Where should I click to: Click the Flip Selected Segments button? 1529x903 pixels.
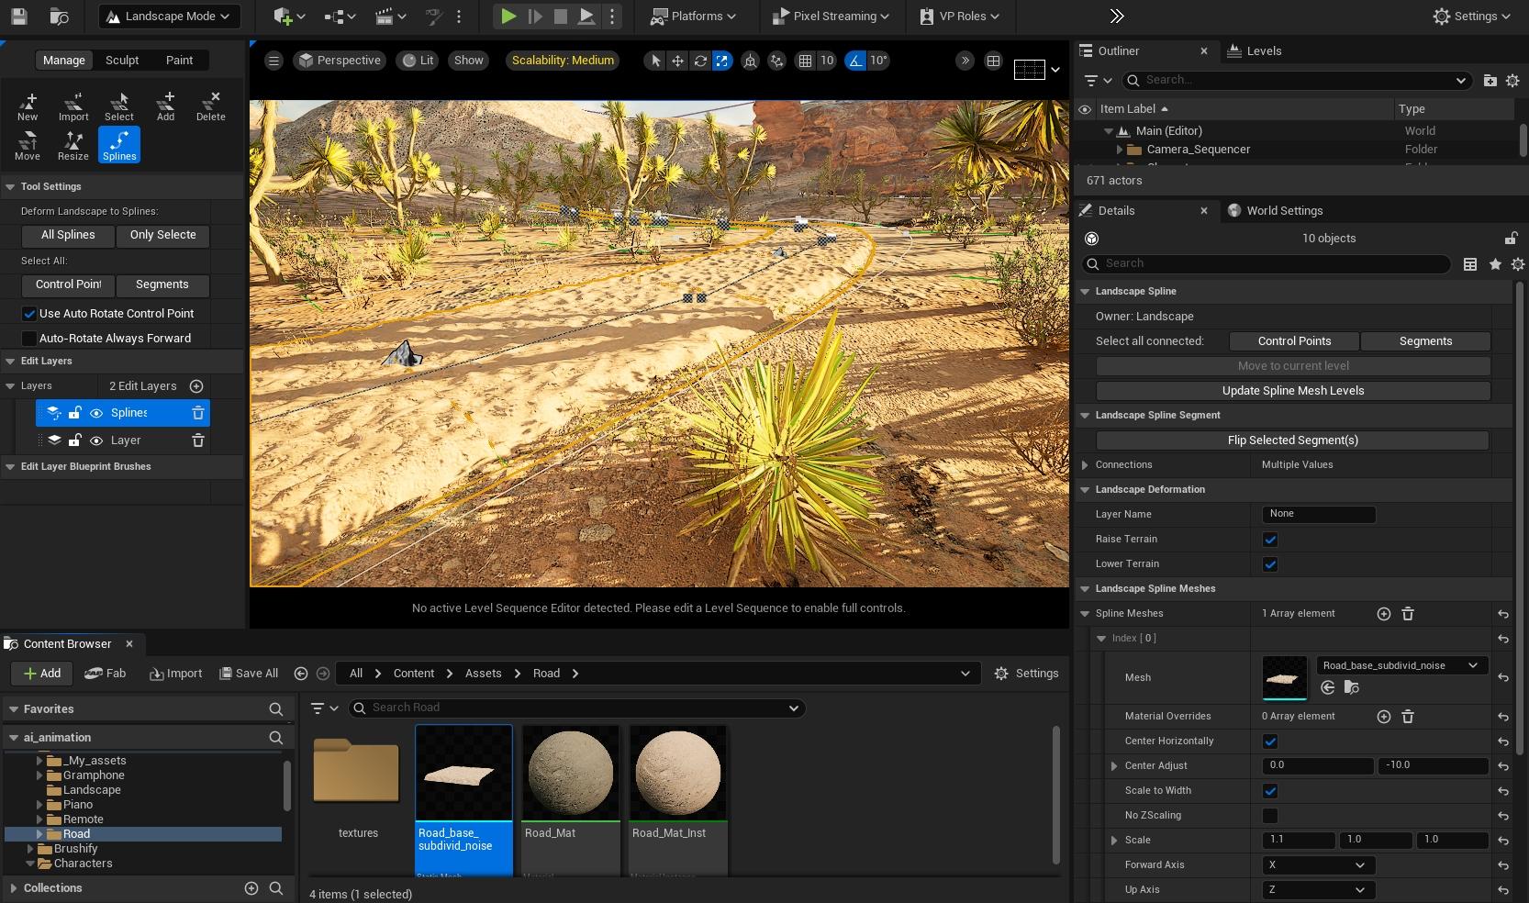[x=1292, y=440]
